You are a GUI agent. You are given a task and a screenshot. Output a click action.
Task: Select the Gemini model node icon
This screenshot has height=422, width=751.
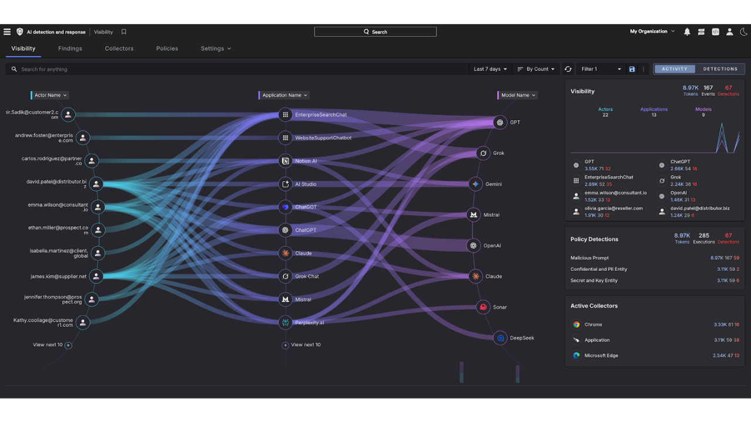click(476, 184)
